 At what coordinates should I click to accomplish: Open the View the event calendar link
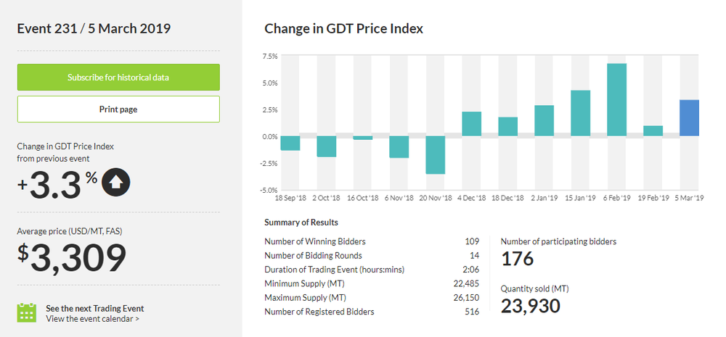(x=92, y=318)
